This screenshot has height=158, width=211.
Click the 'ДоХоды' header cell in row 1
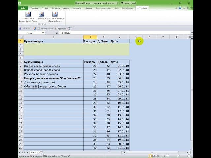click(103, 41)
